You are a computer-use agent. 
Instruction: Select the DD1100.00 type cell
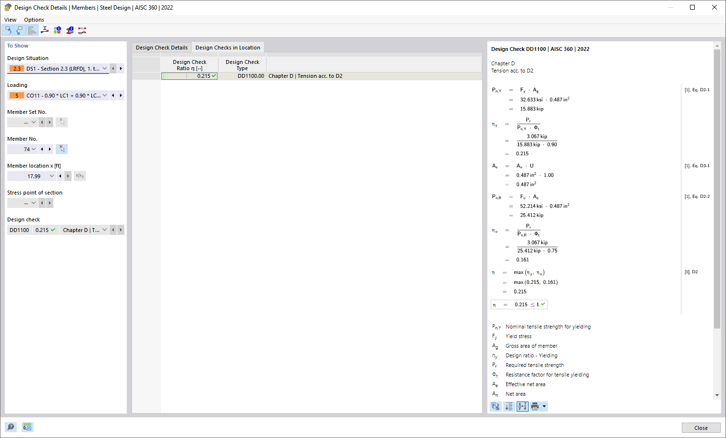coord(242,76)
